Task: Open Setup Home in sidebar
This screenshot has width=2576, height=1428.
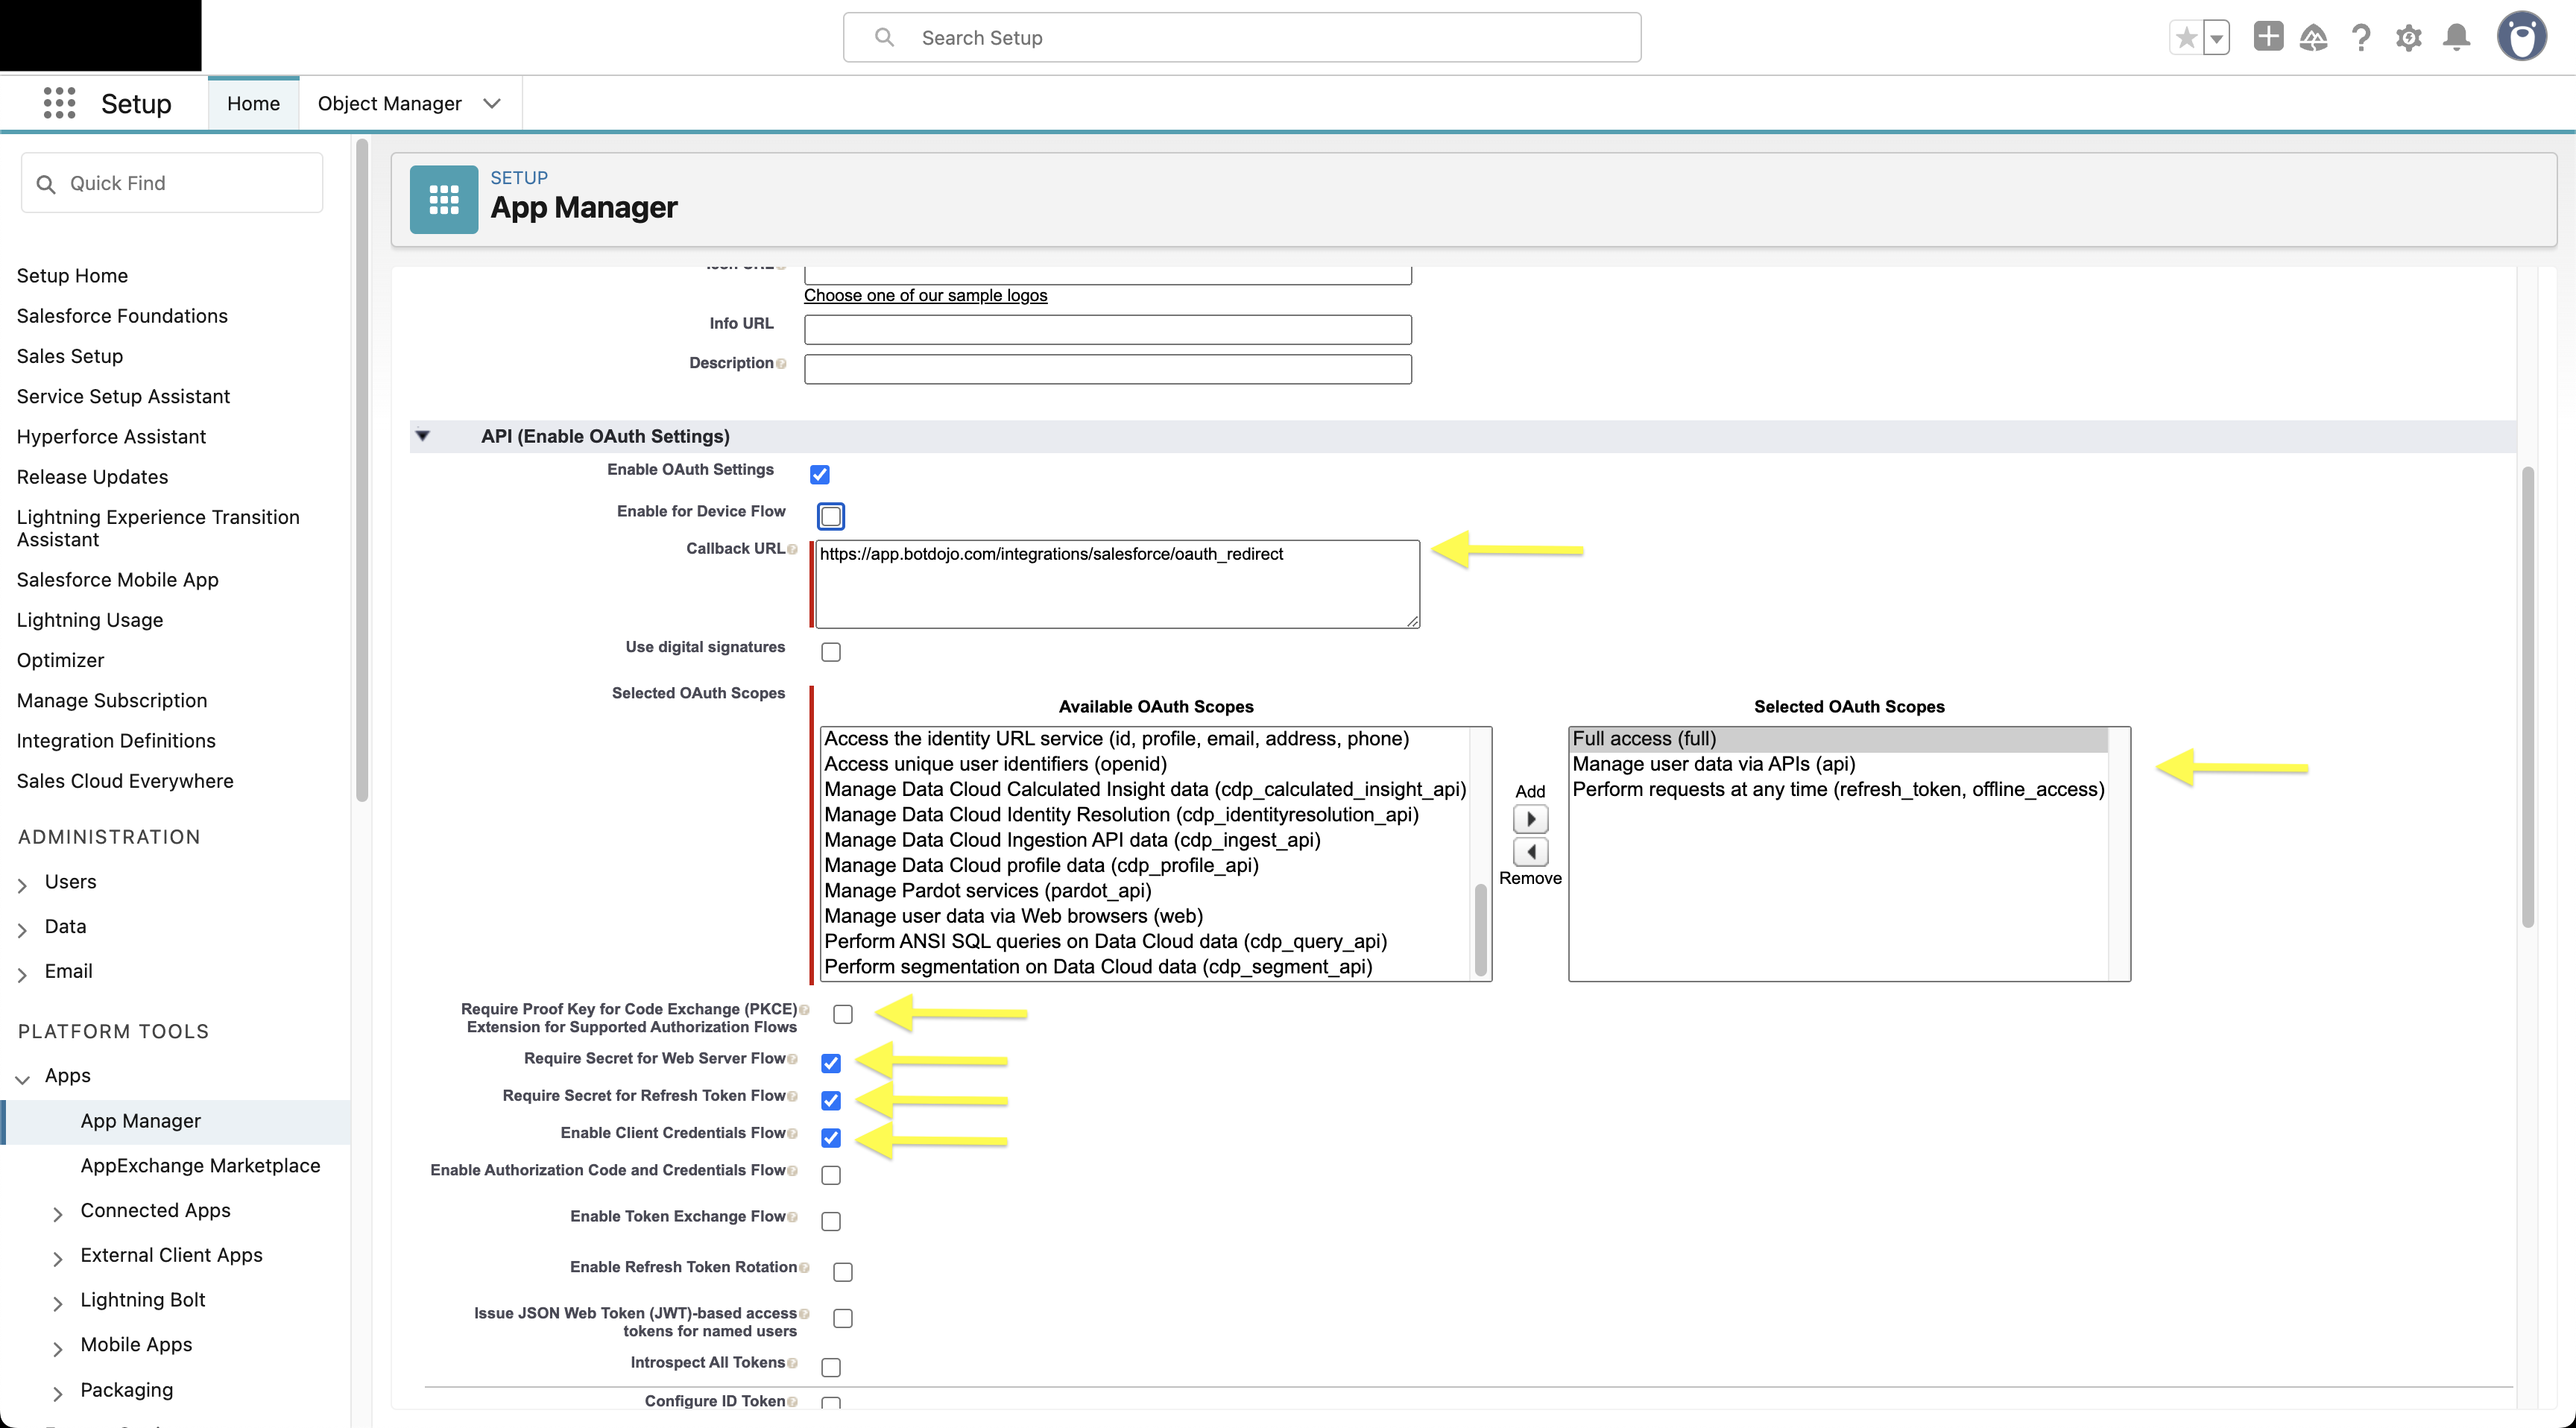Action: [x=72, y=276]
